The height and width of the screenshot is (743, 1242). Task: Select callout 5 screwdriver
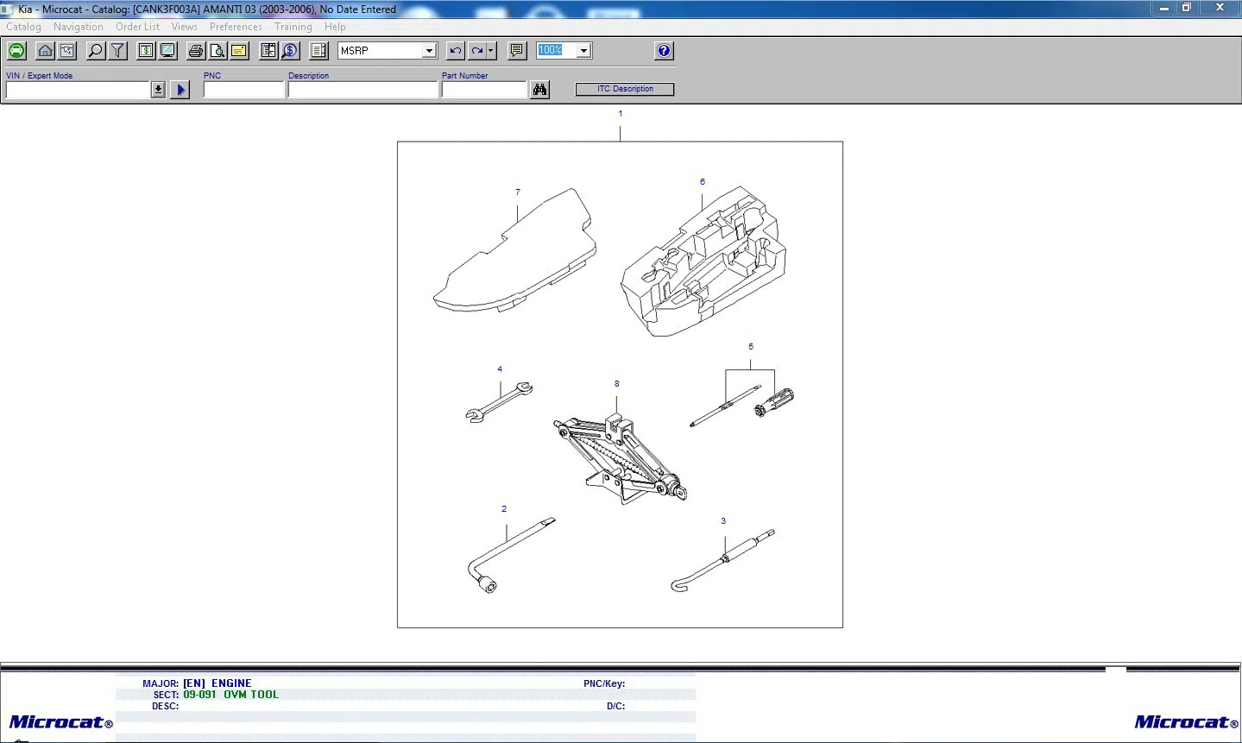pos(751,347)
